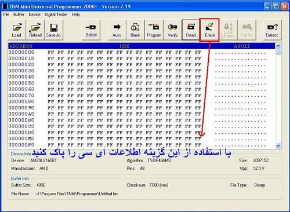Select address row 00000040
This screenshot has width=290, height=212.
[142, 77]
